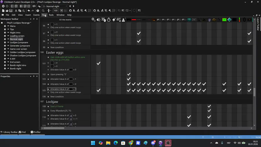Click the Copy icon in the toolbar

(20, 11)
